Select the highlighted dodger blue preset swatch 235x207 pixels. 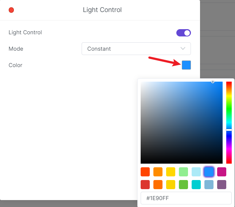209,172
